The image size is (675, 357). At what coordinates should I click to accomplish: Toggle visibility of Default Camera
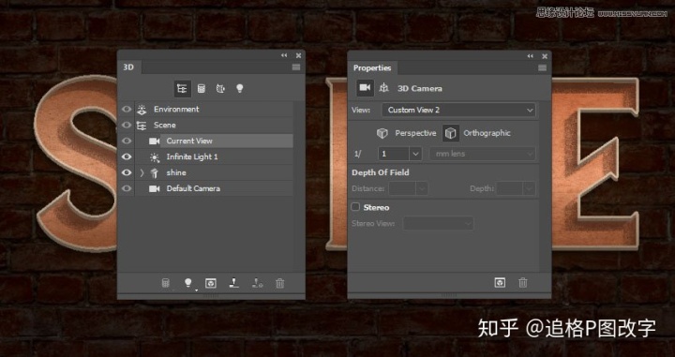tap(127, 188)
